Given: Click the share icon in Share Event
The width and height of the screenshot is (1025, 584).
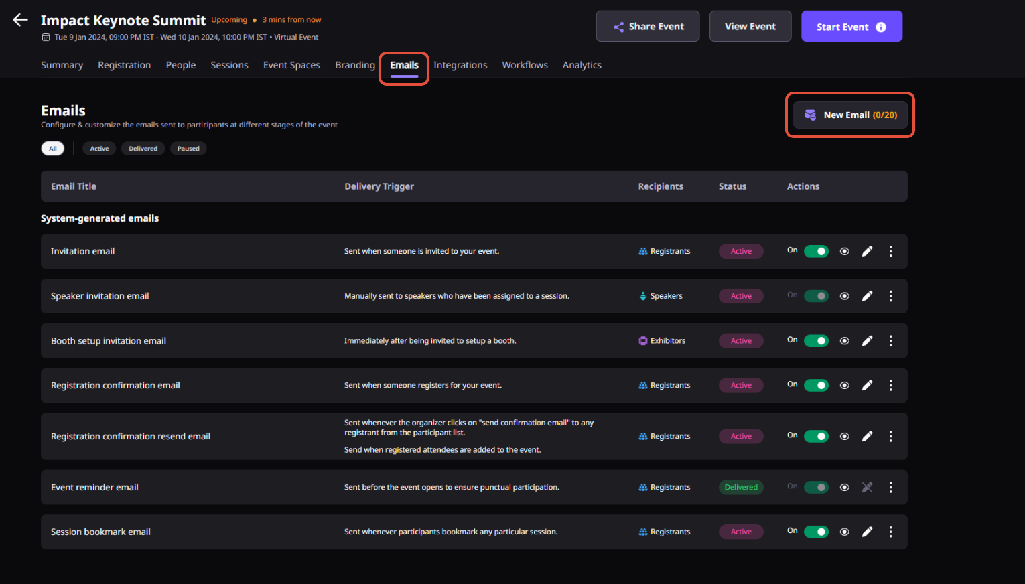Looking at the screenshot, I should (618, 27).
